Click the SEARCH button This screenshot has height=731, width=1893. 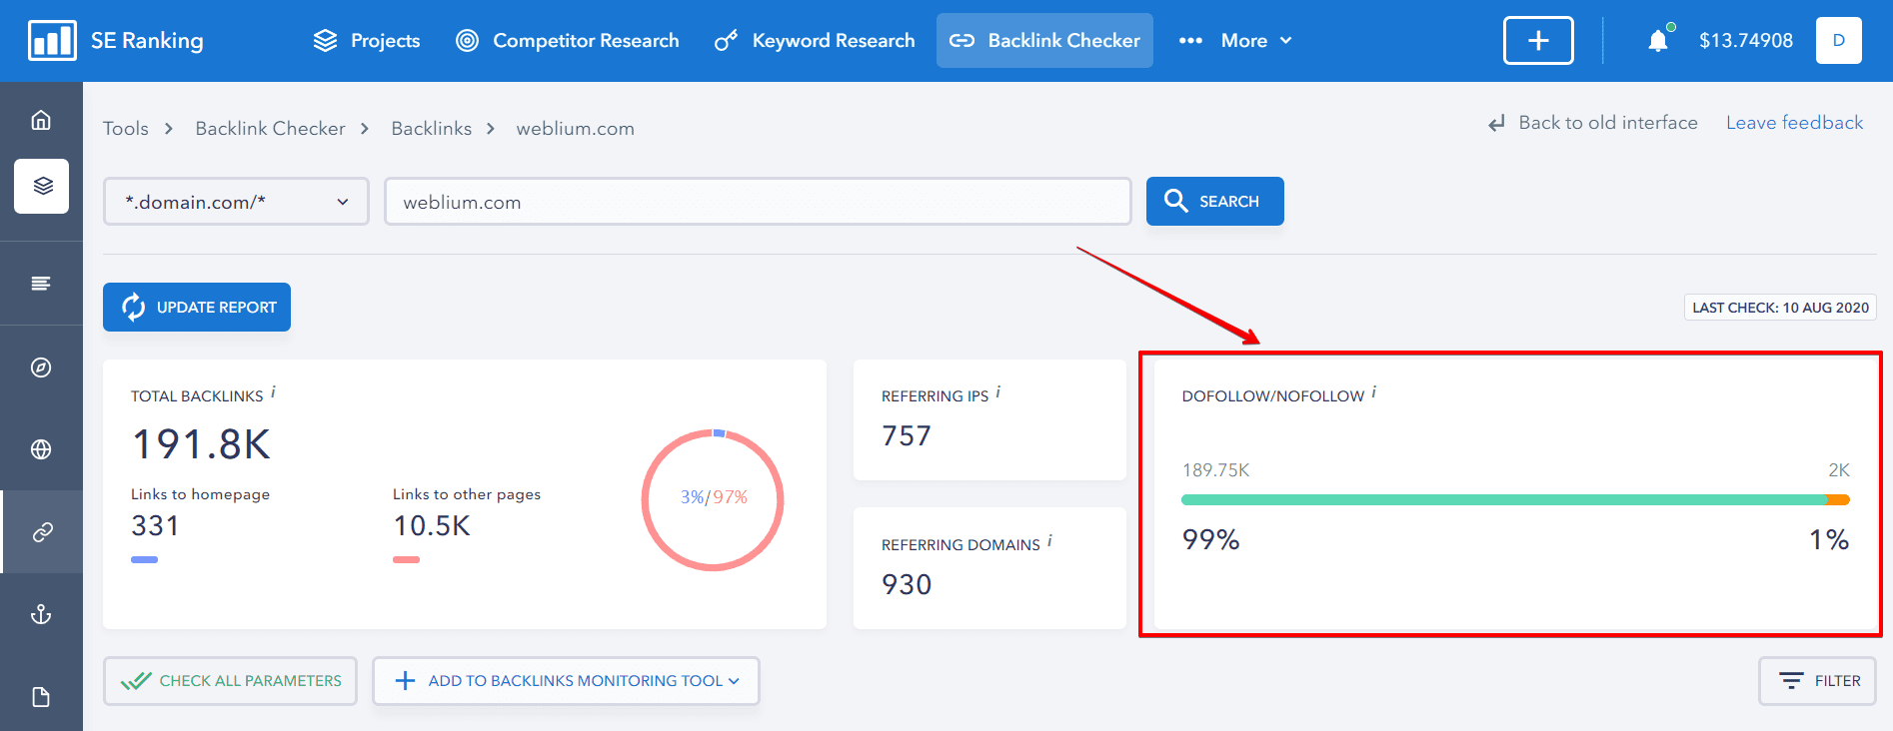[1215, 202]
